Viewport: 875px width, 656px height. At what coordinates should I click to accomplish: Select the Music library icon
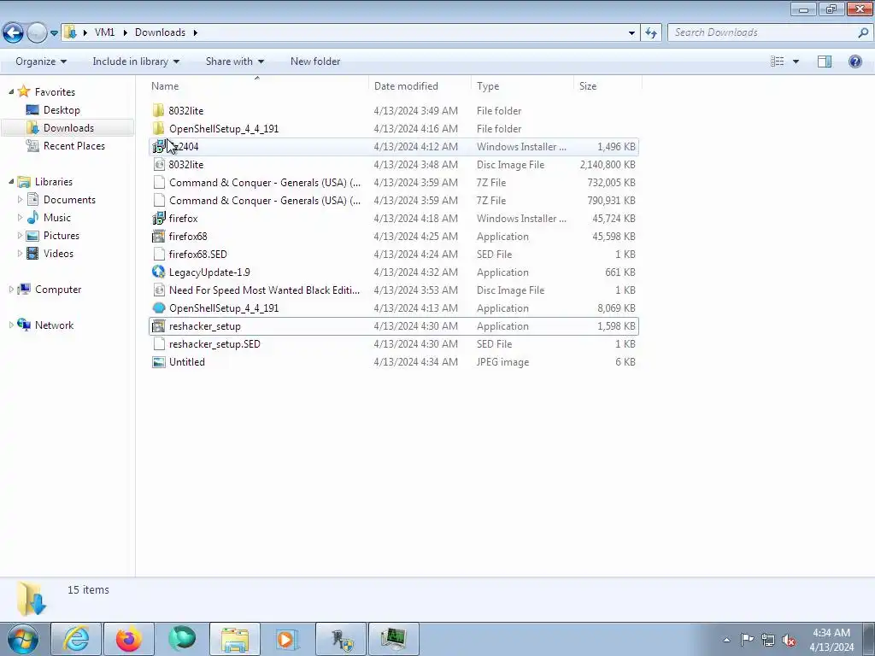[33, 218]
